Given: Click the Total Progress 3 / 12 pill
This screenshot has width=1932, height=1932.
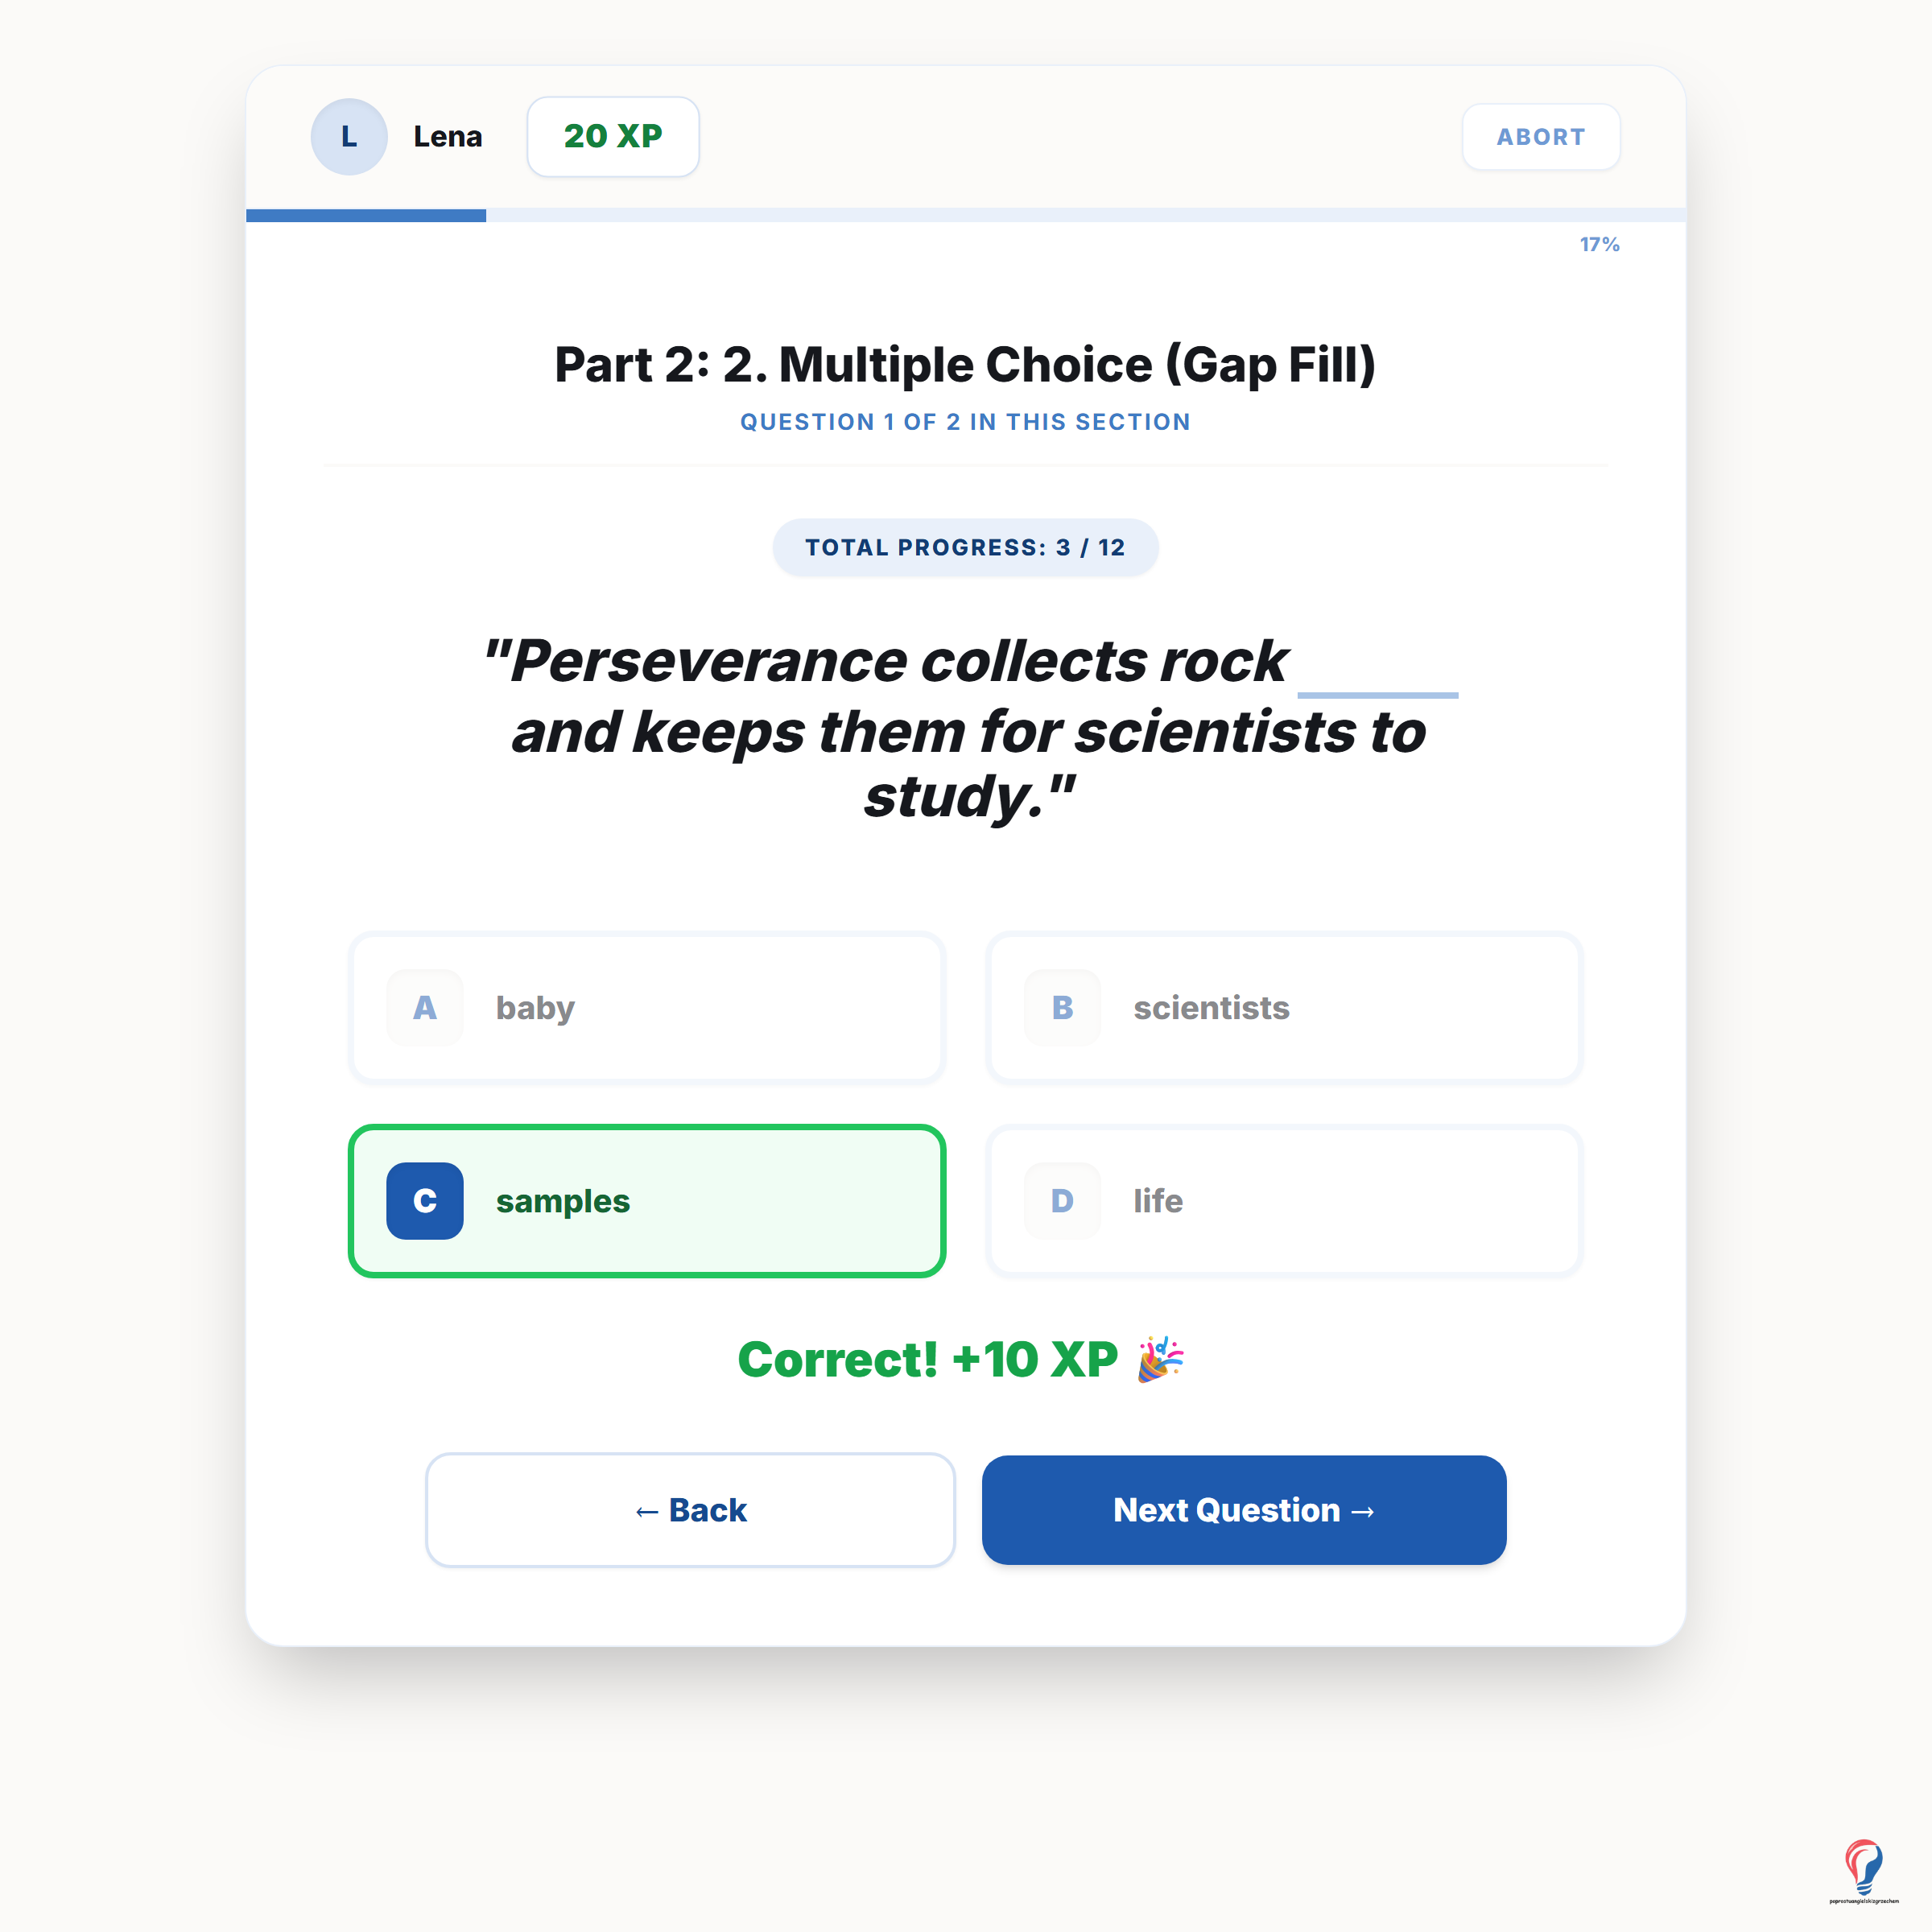Looking at the screenshot, I should pos(966,547).
